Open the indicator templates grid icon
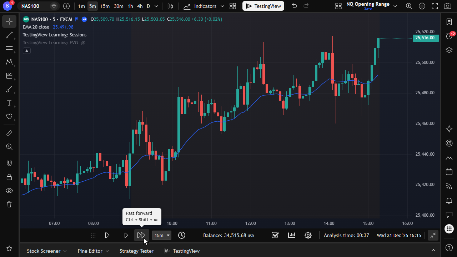The width and height of the screenshot is (457, 257). point(233,6)
